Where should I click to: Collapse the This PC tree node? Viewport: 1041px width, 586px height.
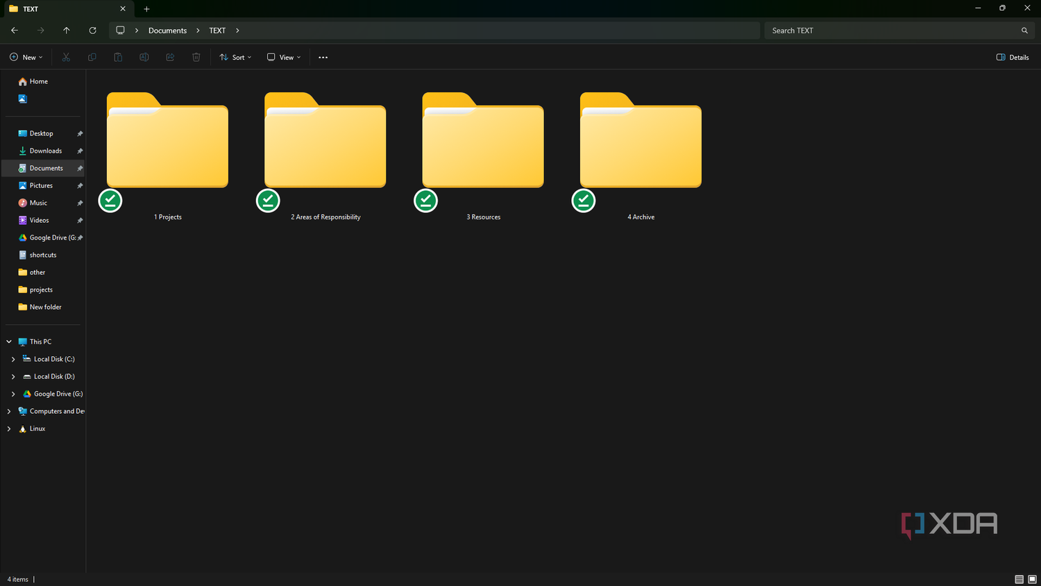click(x=9, y=342)
